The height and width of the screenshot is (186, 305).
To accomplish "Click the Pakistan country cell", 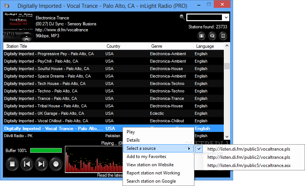I will coord(113,136).
